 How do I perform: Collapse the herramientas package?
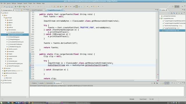tap(6, 30)
